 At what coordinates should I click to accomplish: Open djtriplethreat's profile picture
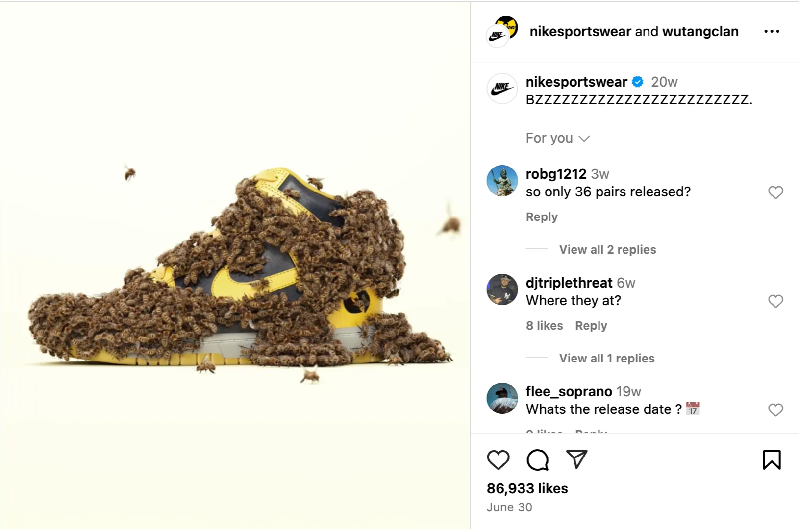click(x=502, y=289)
